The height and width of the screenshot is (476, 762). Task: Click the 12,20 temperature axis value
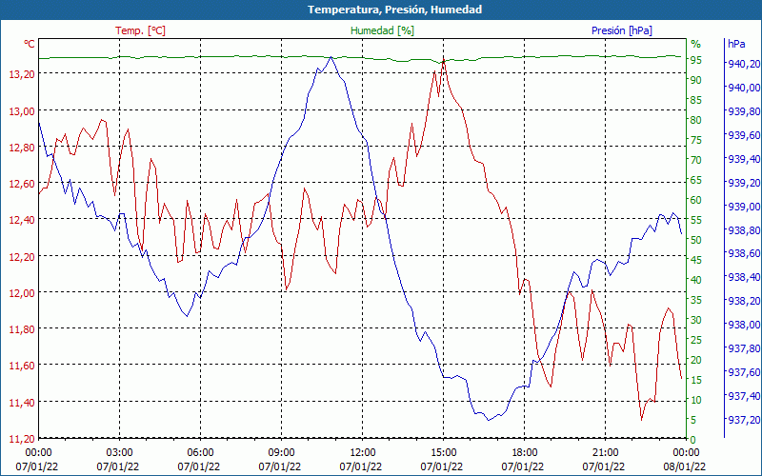point(22,256)
